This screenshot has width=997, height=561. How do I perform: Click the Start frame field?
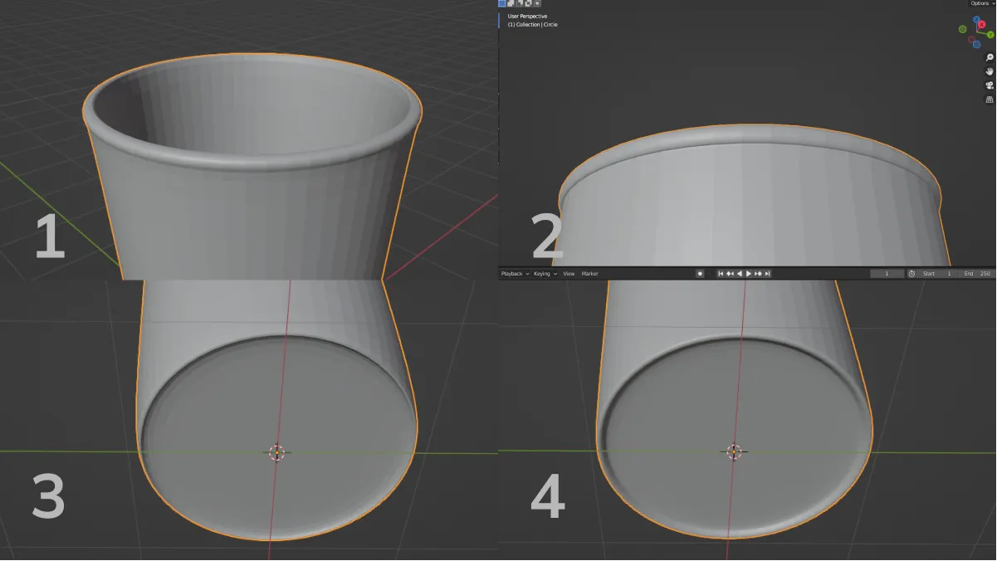click(937, 274)
